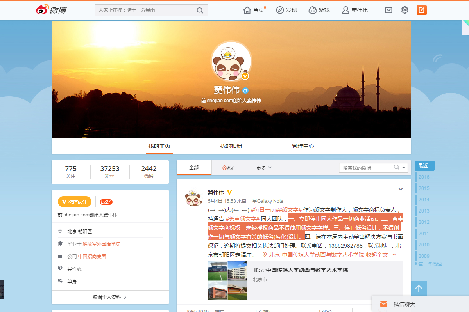Open the messages envelope icon
The image size is (469, 312).
[388, 10]
